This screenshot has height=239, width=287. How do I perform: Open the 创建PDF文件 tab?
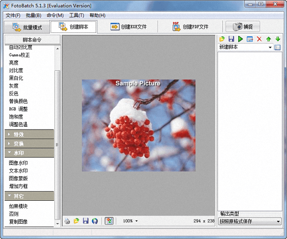pyautogui.click(x=190, y=27)
